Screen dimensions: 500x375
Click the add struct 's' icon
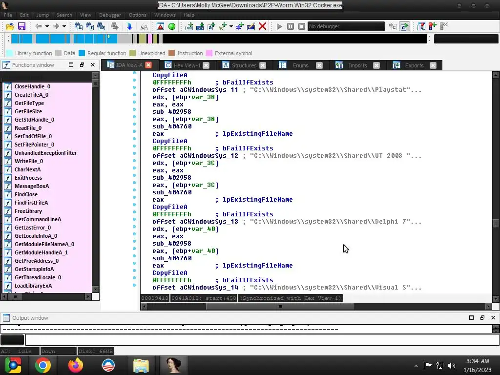(x=223, y=26)
